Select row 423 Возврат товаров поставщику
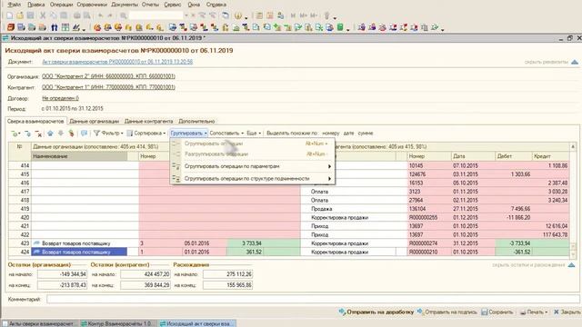Screen dimensions: 582x327 pyautogui.click(x=76, y=243)
